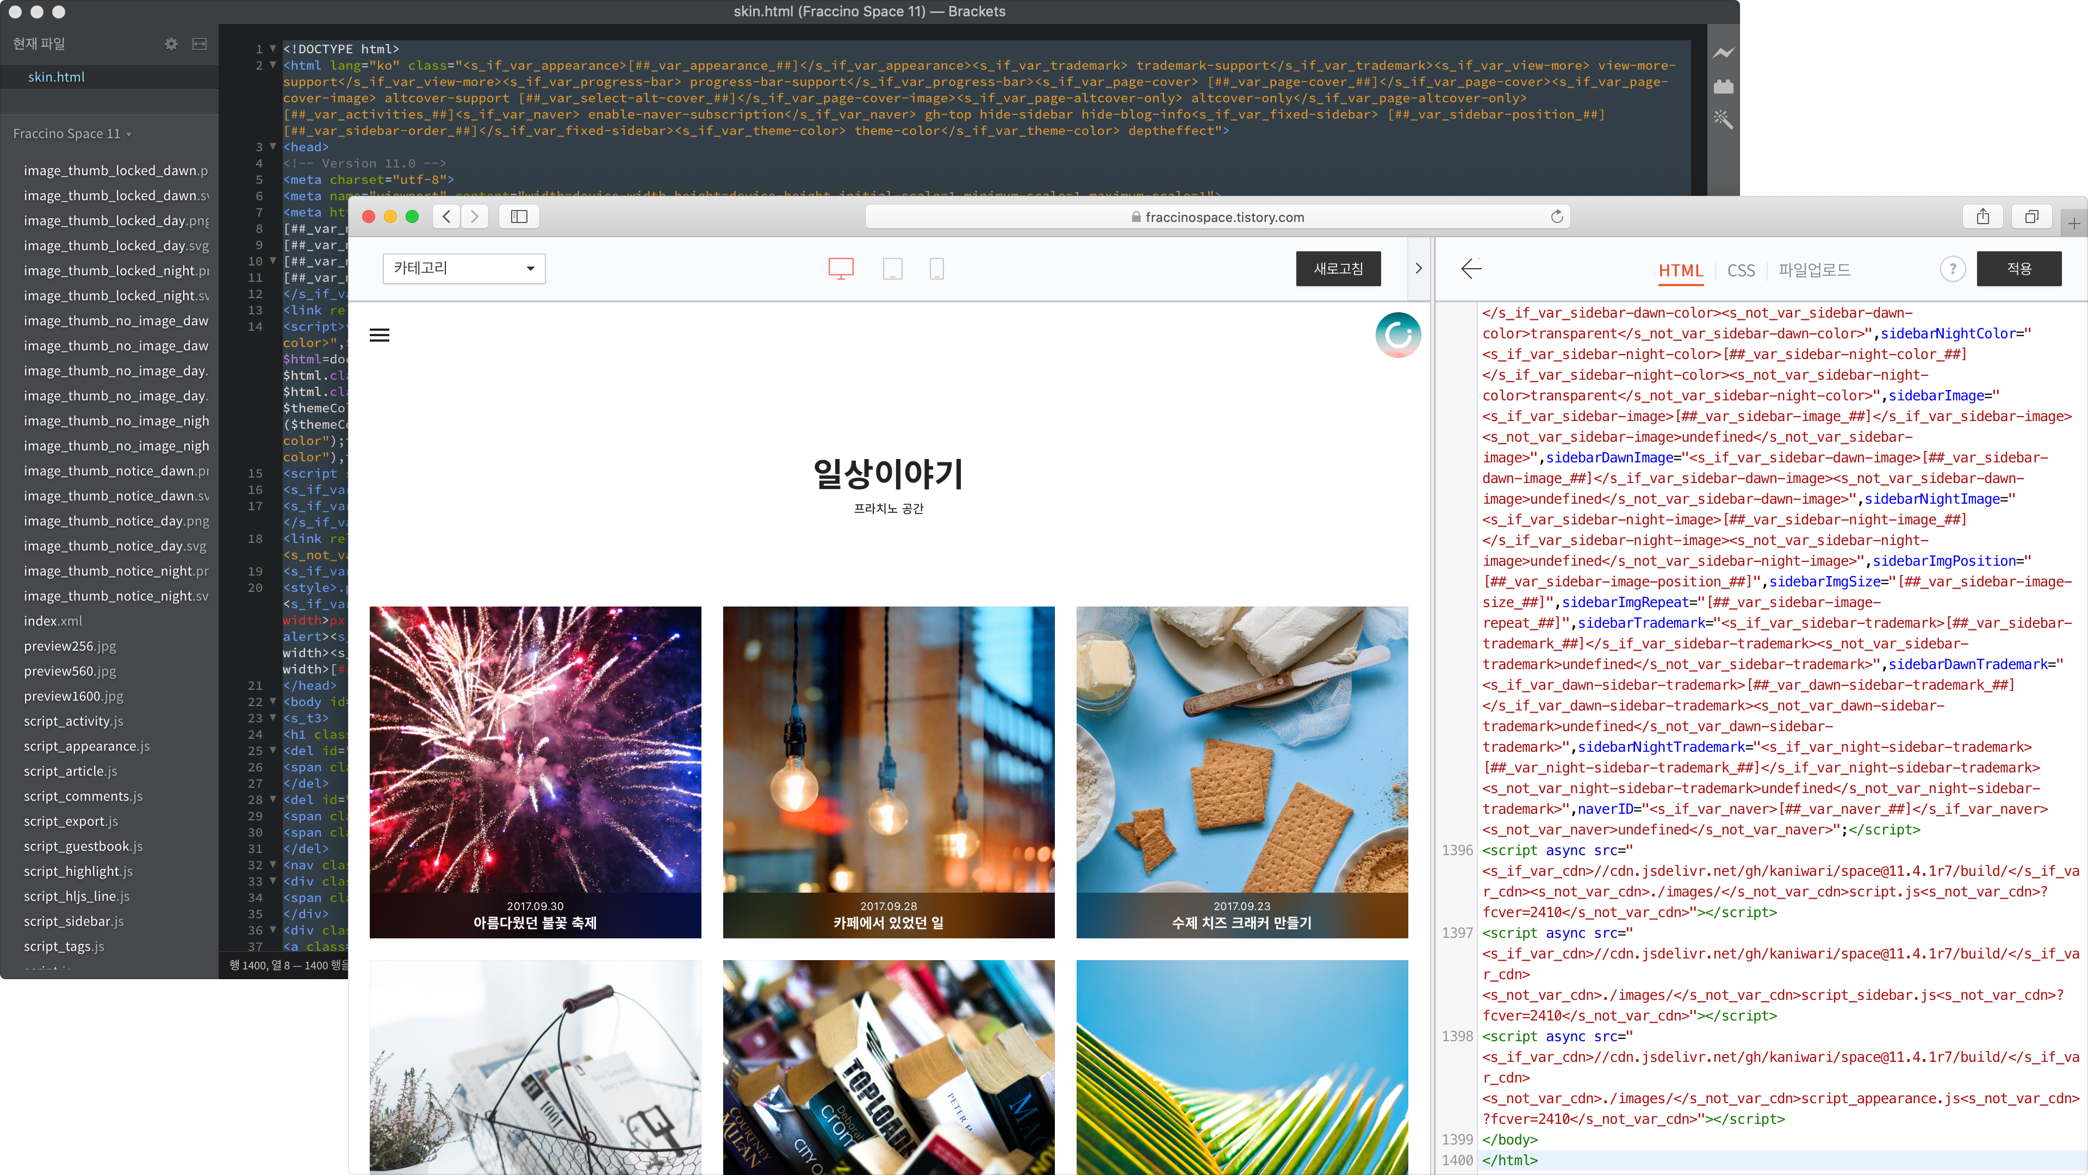Image resolution: width=2088 pixels, height=1175 pixels.
Task: Open the 카테고리 dropdown
Action: click(464, 268)
